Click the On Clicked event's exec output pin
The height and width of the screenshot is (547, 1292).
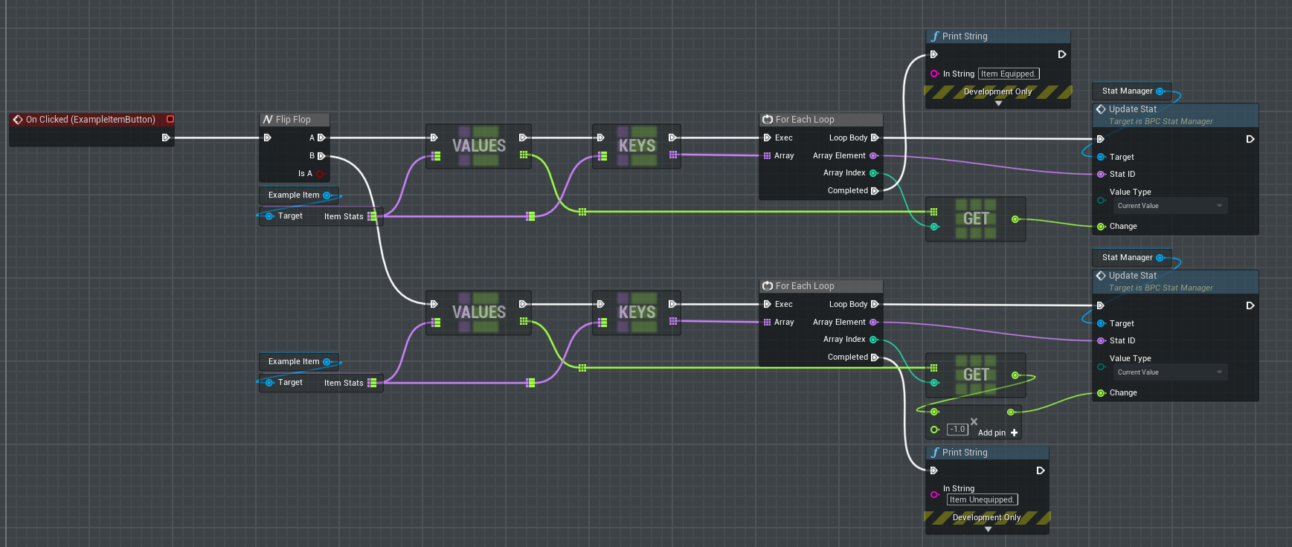166,137
